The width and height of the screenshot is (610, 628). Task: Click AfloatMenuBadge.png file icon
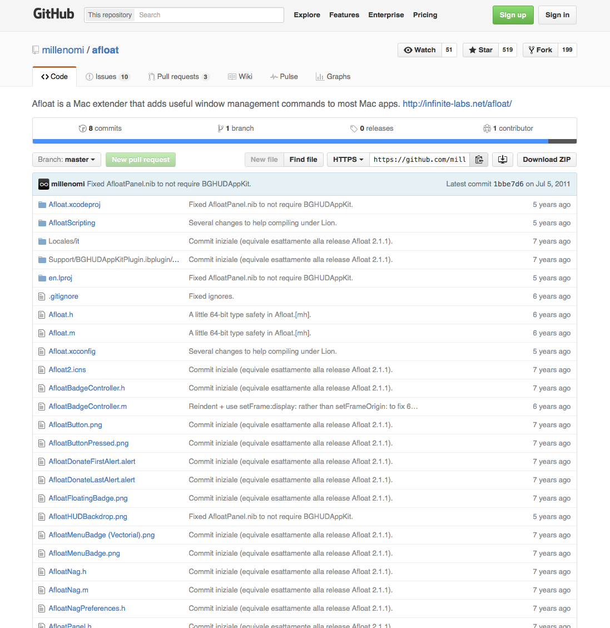(42, 553)
